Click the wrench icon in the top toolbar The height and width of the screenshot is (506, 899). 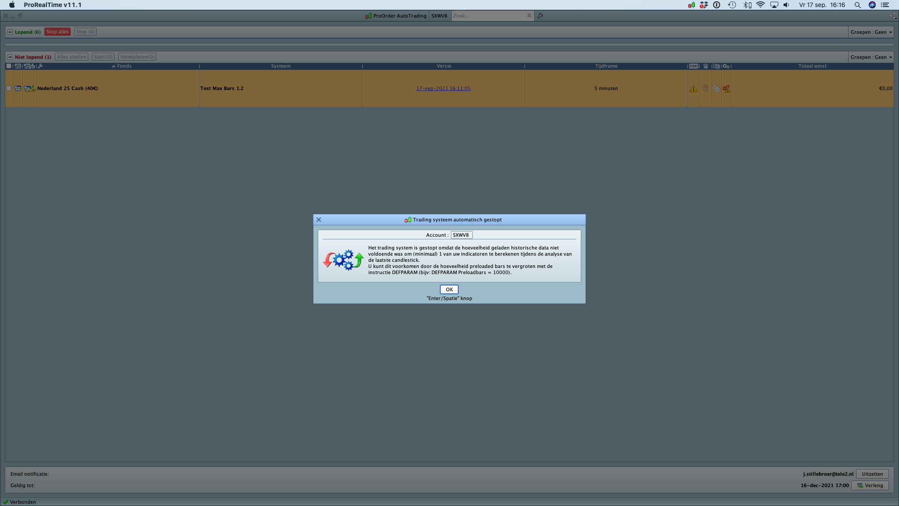tap(540, 16)
